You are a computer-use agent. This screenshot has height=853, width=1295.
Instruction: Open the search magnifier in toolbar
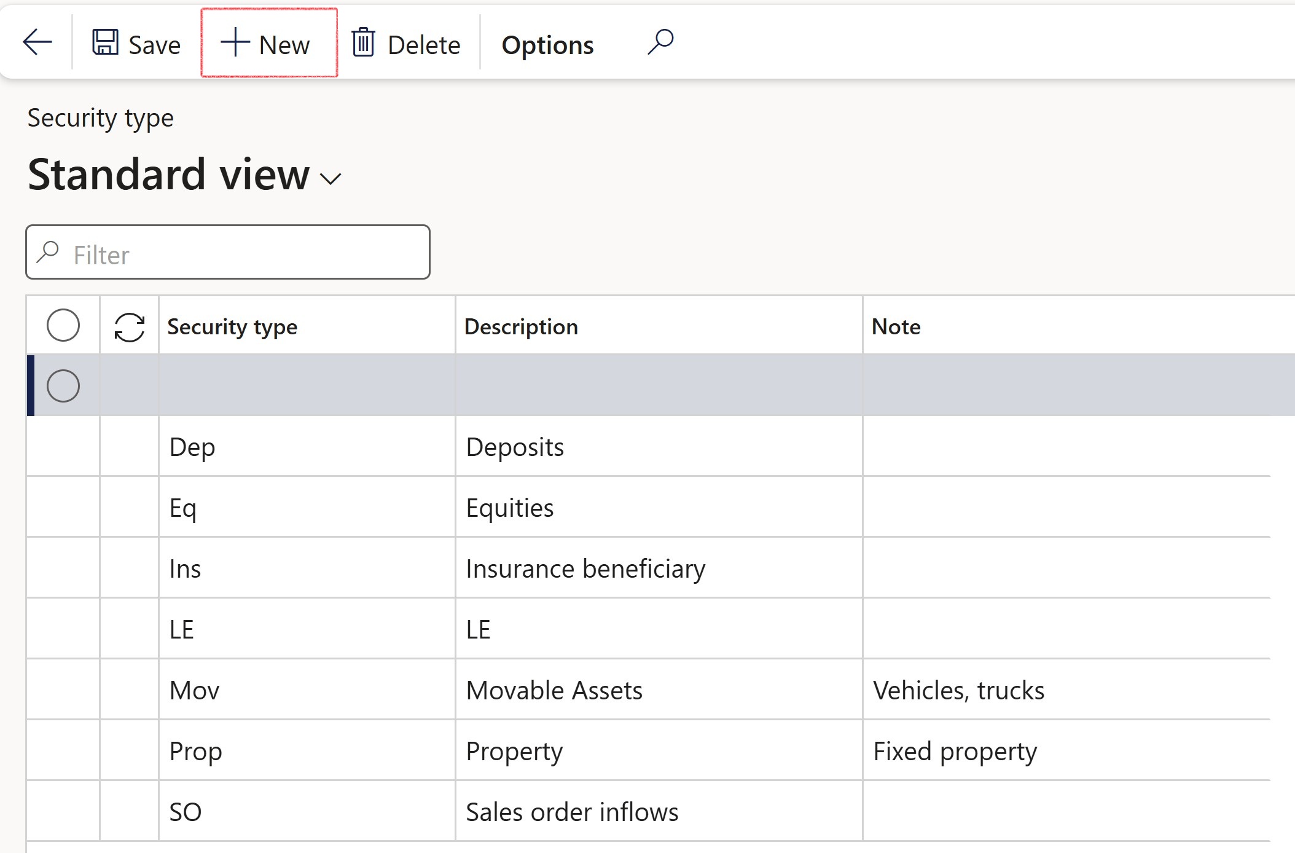coord(660,42)
